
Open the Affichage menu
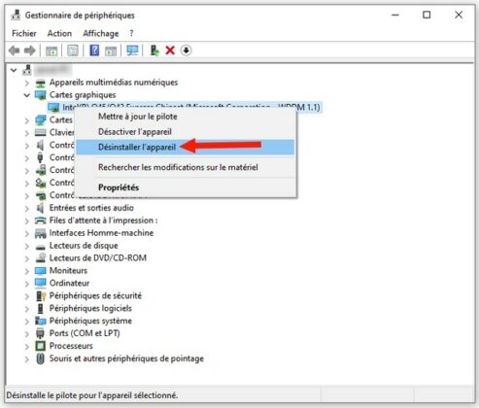(x=101, y=33)
